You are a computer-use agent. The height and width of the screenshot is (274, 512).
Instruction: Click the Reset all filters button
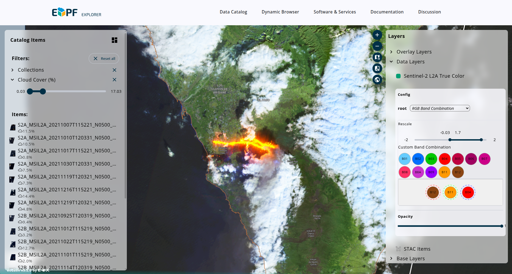(x=104, y=58)
